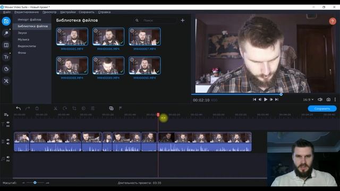Image resolution: width=340 pixels, height=191 pixels.
Task: Open clip properties icon with three lines
Action: click(x=92, y=108)
